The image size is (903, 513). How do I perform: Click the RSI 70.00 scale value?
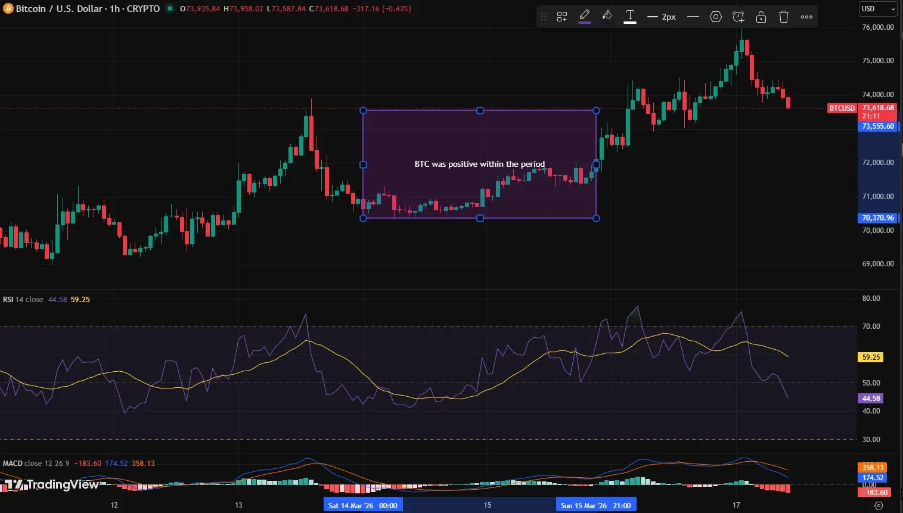point(871,327)
